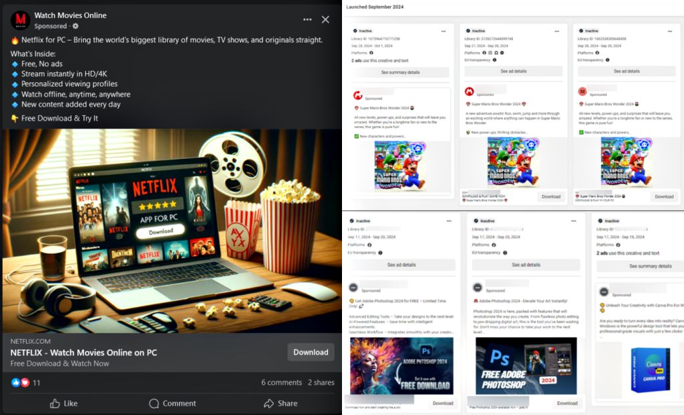Click the gear icon beside Sponsored
The image size is (684, 415).
[75, 26]
